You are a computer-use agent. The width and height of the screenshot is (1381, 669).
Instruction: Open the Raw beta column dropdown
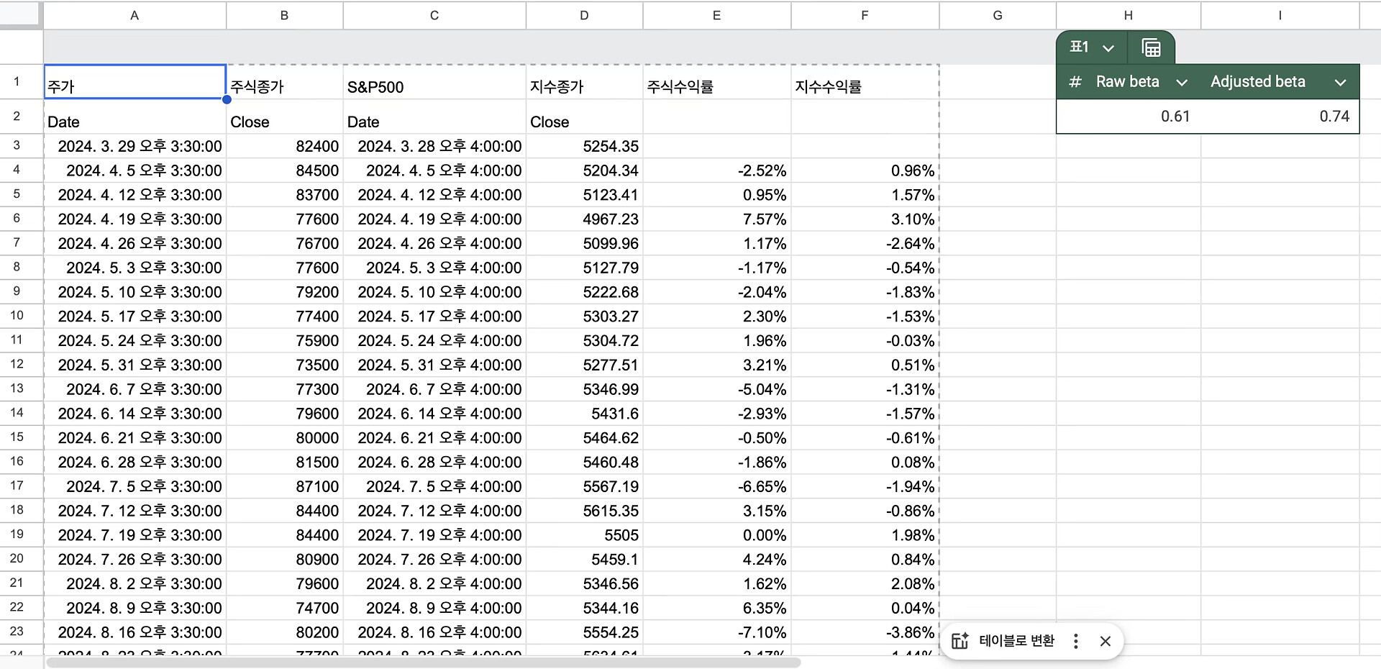click(1181, 83)
